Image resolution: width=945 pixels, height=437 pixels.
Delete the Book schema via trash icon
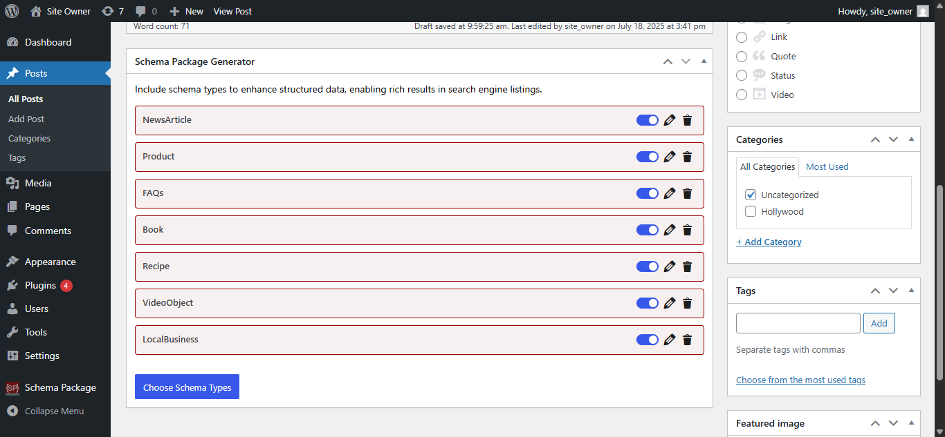(x=687, y=230)
